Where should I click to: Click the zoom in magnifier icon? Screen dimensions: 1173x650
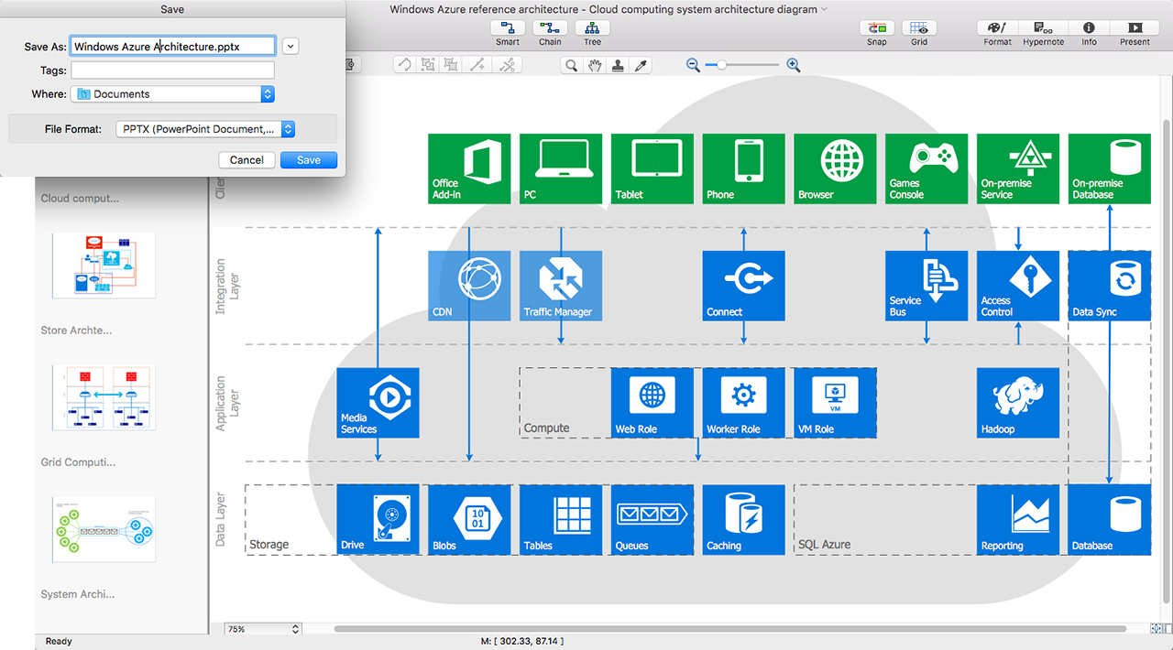[794, 65]
